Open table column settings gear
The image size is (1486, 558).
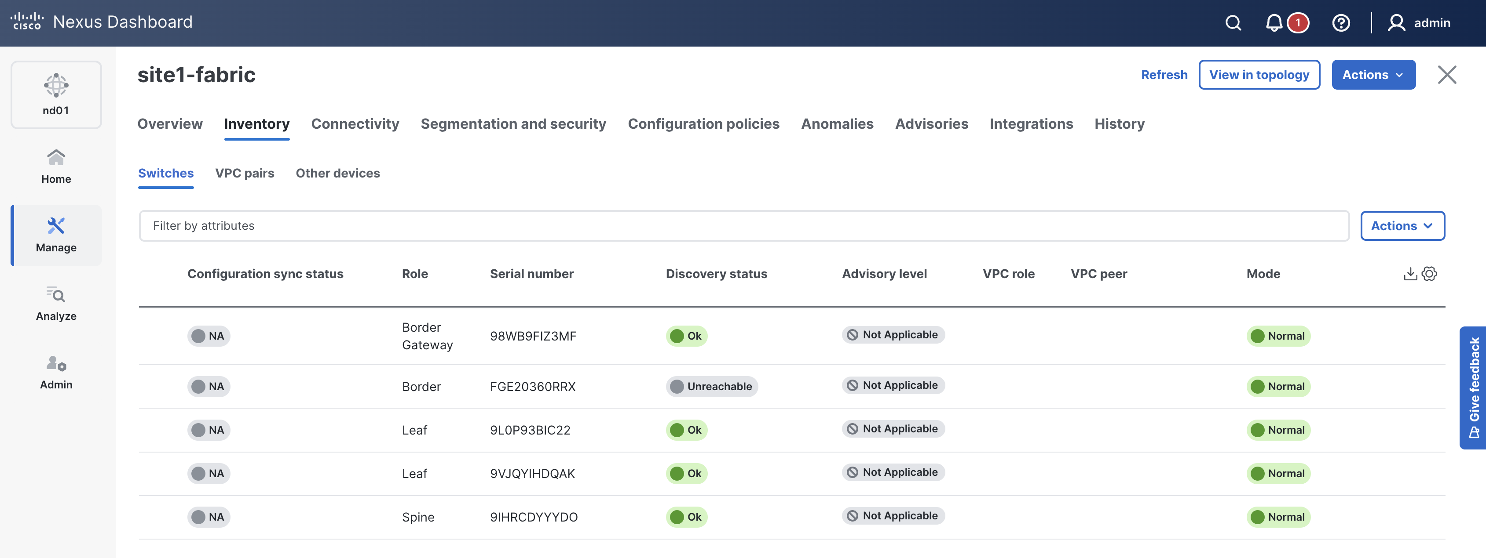point(1429,274)
